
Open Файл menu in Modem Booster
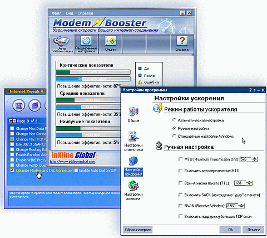(x=56, y=13)
